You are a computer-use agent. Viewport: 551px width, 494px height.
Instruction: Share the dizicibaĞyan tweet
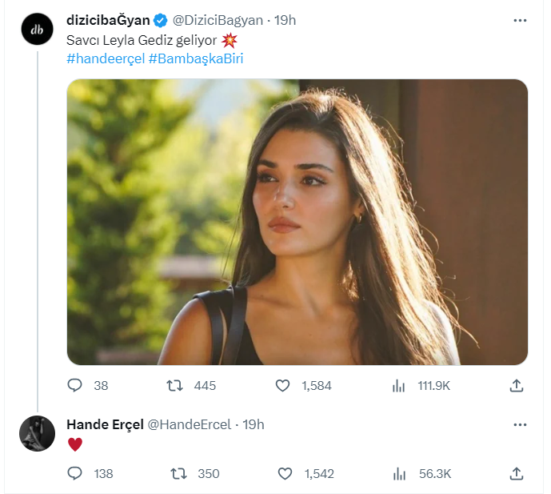pos(517,386)
